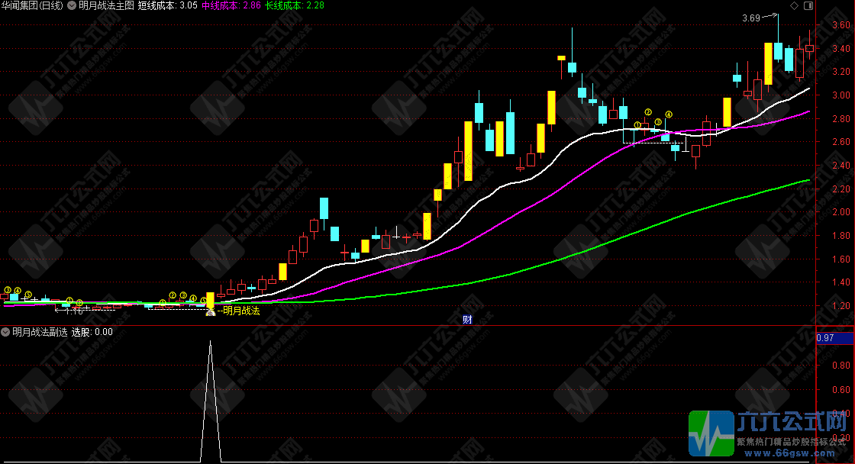Toggle the side panel layout icon

coord(808,5)
